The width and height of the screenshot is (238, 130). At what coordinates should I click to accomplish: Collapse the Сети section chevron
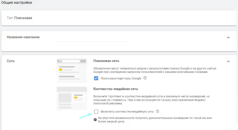click(x=228, y=61)
